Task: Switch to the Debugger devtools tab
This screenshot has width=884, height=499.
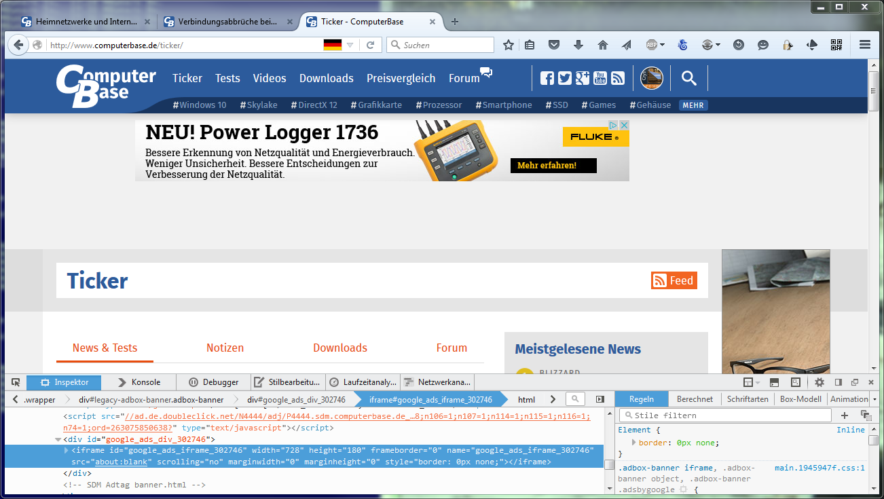Action: coord(214,382)
